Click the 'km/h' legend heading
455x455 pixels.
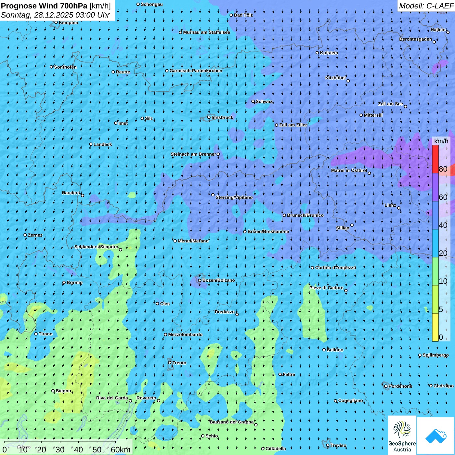point(441,141)
